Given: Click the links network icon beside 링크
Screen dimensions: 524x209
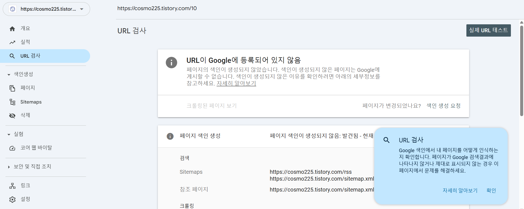Looking at the screenshot, I should pos(12,186).
